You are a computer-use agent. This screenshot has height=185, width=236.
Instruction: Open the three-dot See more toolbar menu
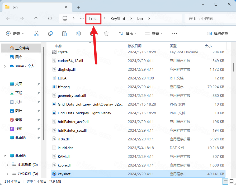174,34
